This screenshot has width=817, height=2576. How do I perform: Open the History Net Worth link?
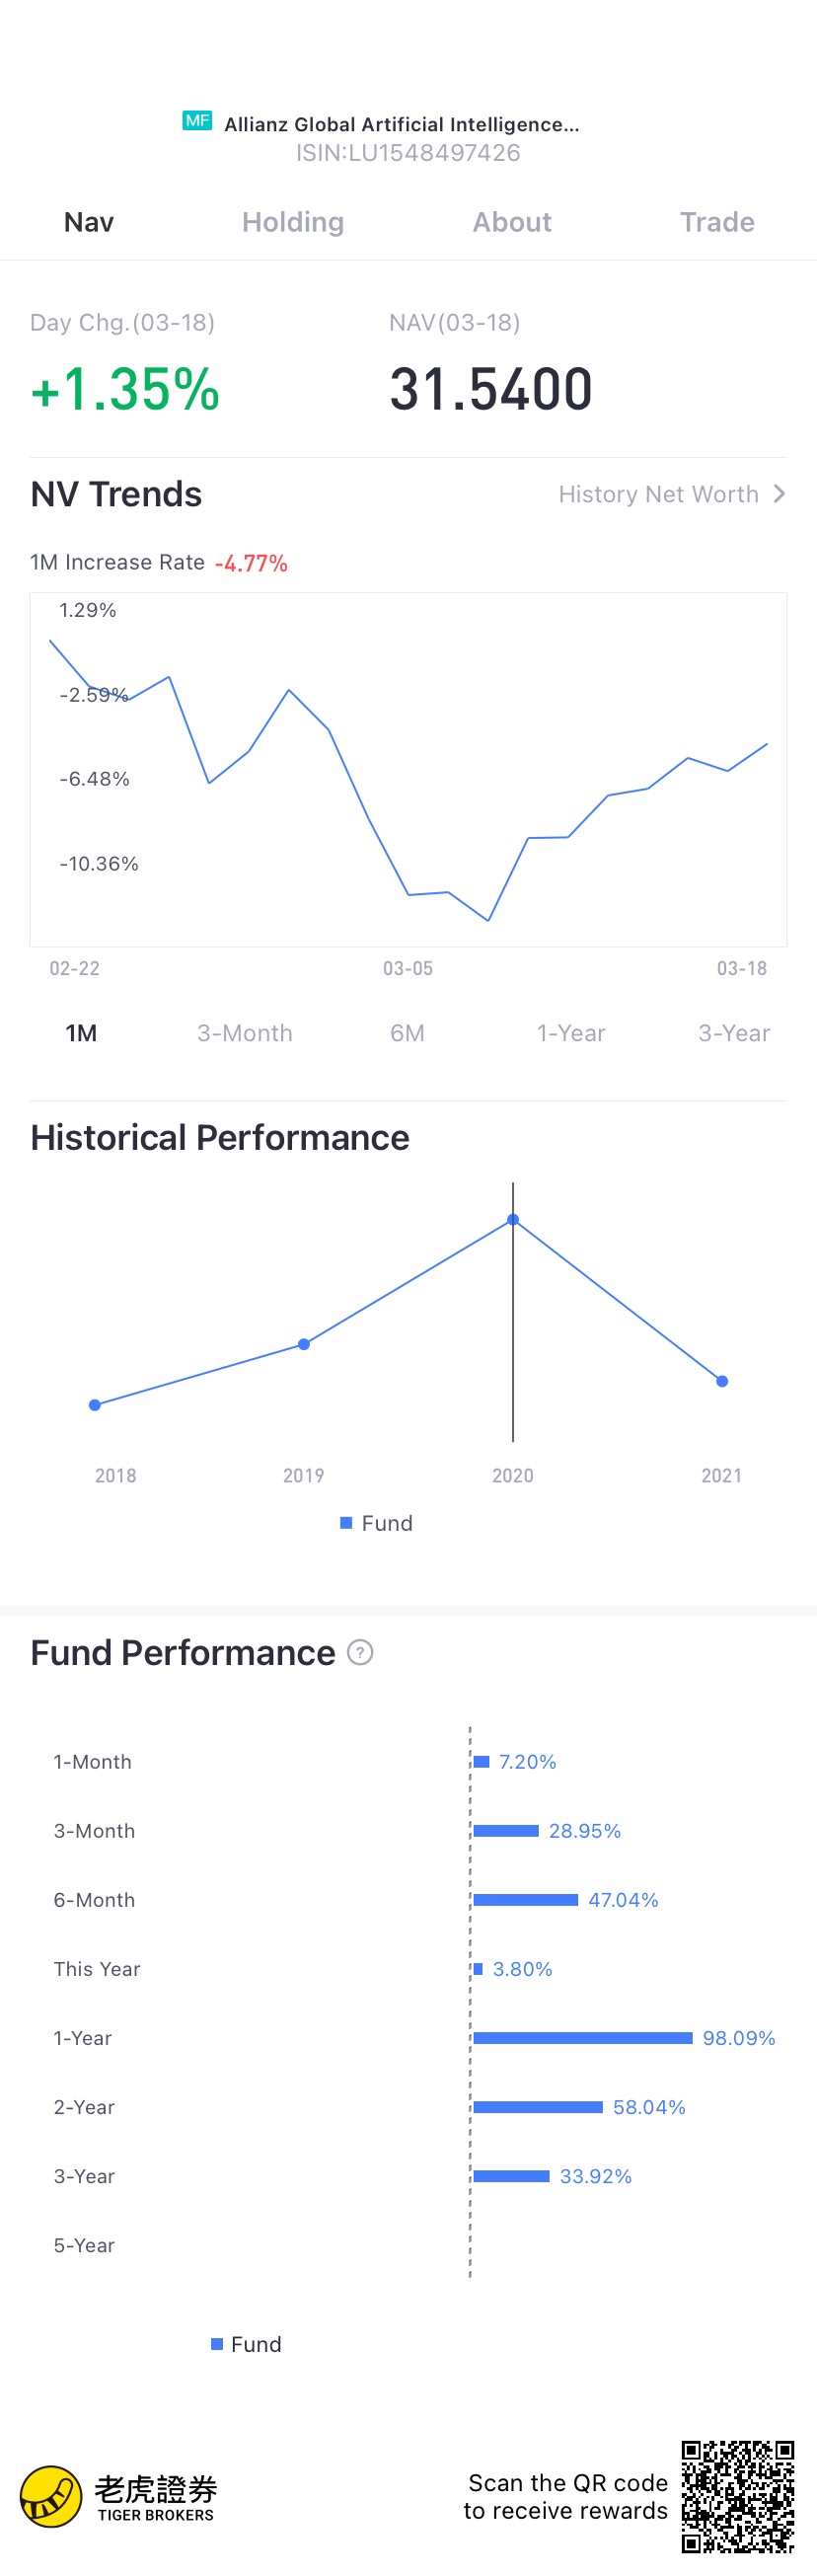tap(658, 494)
